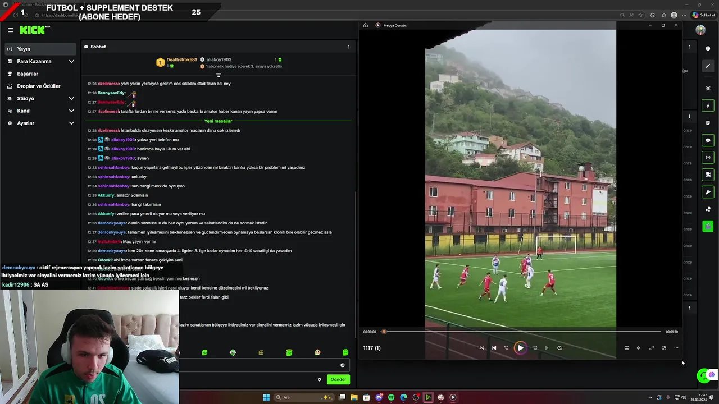Open media player more options
The height and width of the screenshot is (404, 719).
[x=676, y=348]
